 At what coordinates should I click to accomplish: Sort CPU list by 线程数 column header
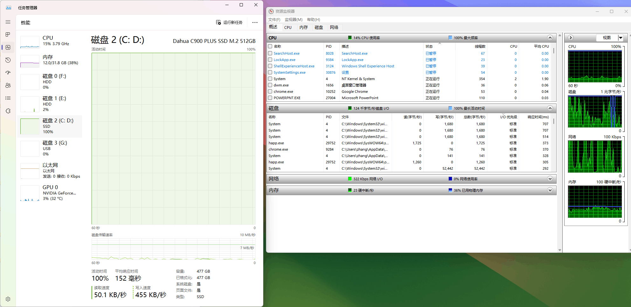(x=471, y=46)
